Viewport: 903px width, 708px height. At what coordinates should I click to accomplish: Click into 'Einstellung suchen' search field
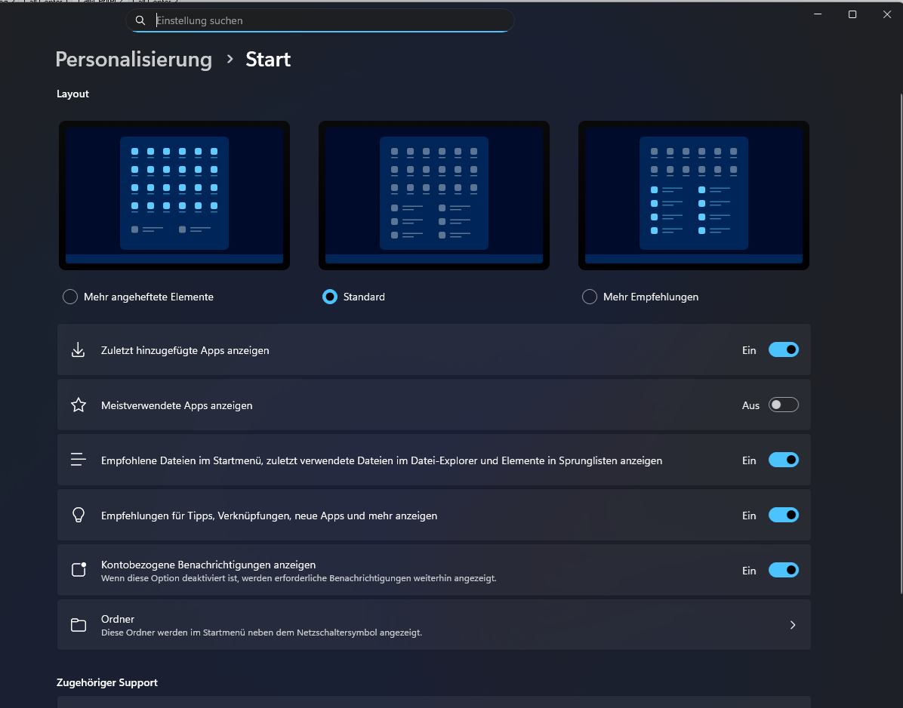coord(319,20)
